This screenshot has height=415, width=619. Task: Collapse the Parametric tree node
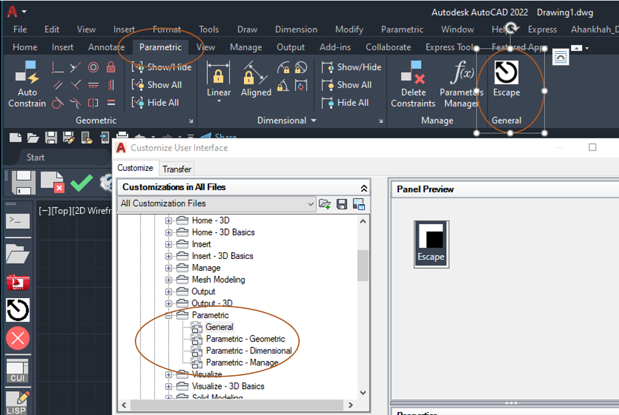[x=169, y=315]
